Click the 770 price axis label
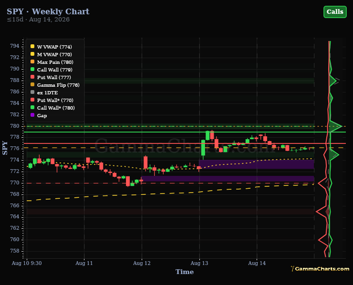 pyautogui.click(x=15, y=183)
